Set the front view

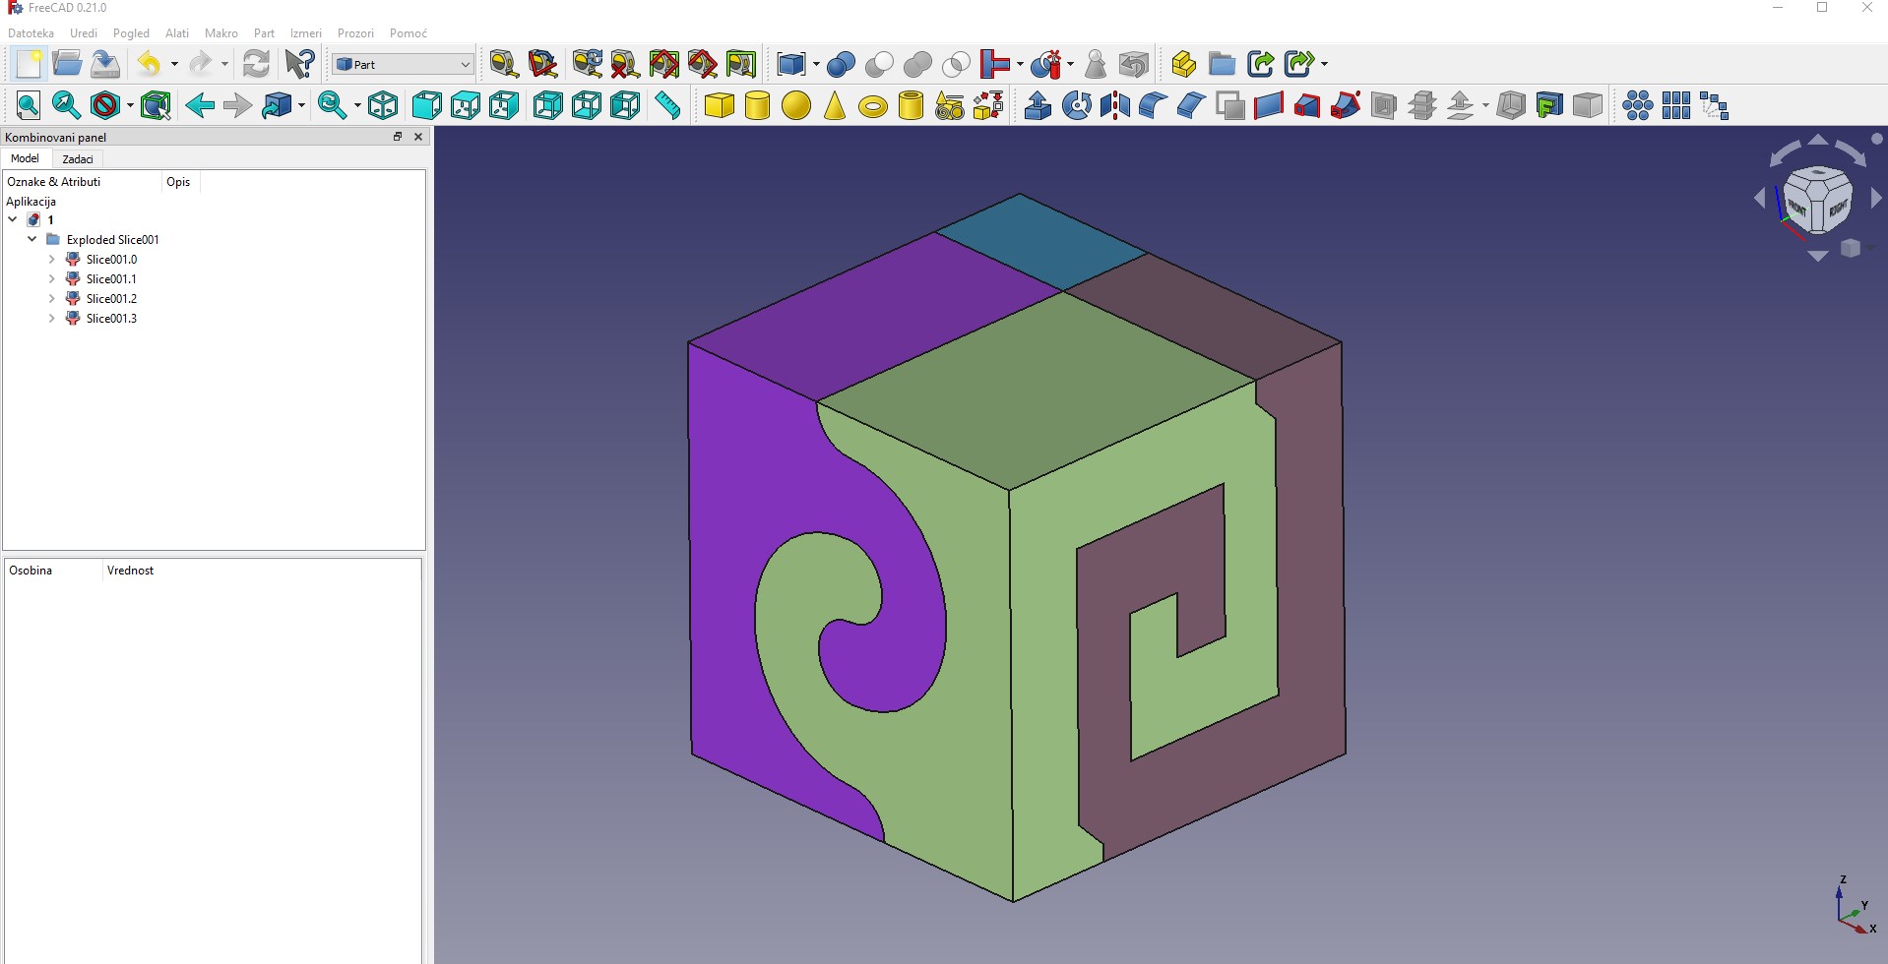(426, 105)
